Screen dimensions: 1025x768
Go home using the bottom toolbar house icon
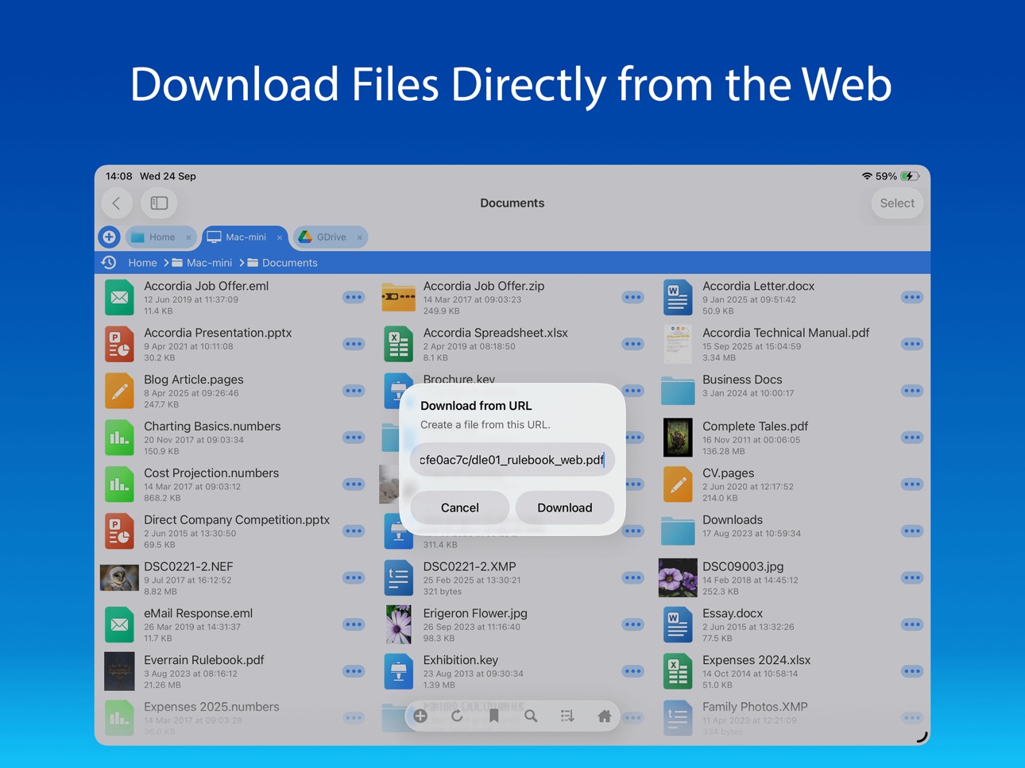click(604, 716)
